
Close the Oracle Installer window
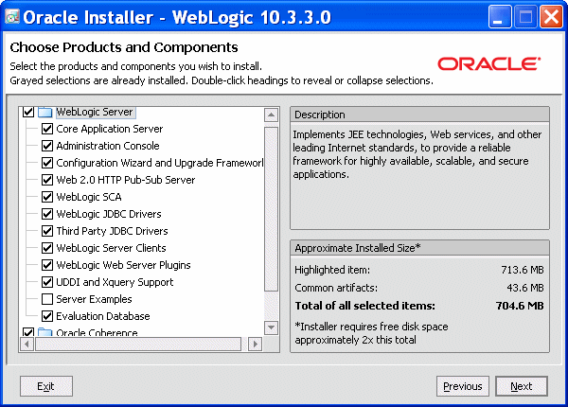tap(551, 17)
